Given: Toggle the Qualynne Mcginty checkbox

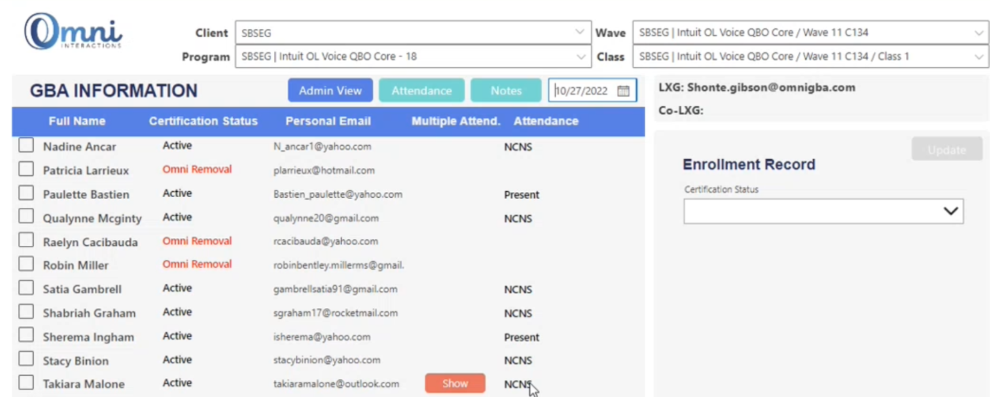Looking at the screenshot, I should pos(26,217).
